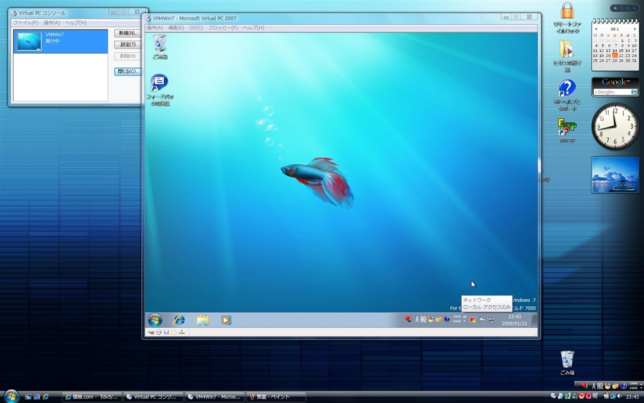Click the guest Windows 7 Start orb
The image size is (644, 403).
(155, 320)
